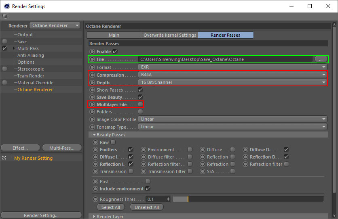The height and width of the screenshot is (219, 338).
Task: Select Output in the settings list
Action: (x=25, y=35)
